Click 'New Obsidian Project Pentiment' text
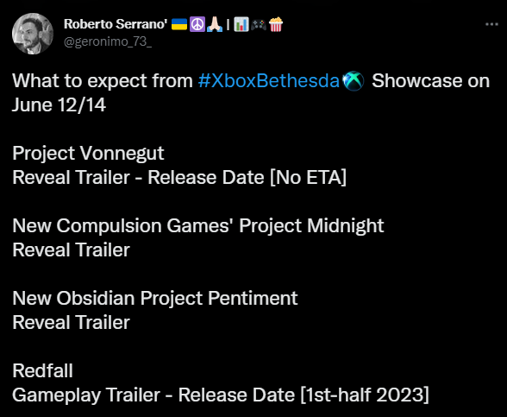The width and height of the screenshot is (507, 417). 155,298
